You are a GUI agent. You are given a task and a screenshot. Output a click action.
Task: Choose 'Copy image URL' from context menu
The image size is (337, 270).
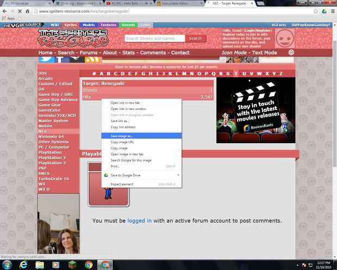coord(141,142)
